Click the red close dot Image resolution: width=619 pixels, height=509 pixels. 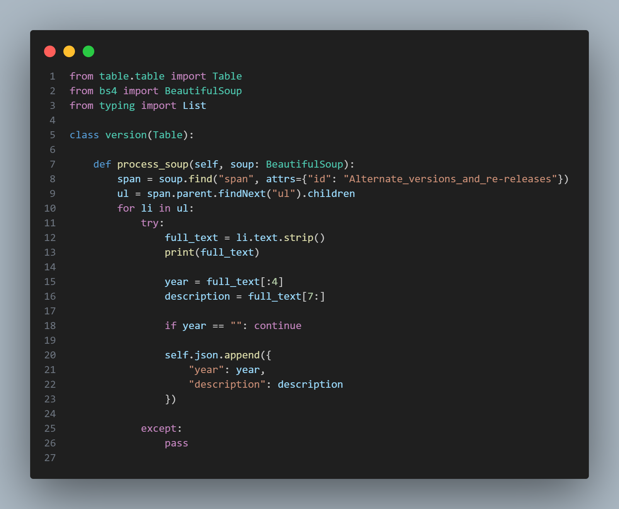click(50, 51)
